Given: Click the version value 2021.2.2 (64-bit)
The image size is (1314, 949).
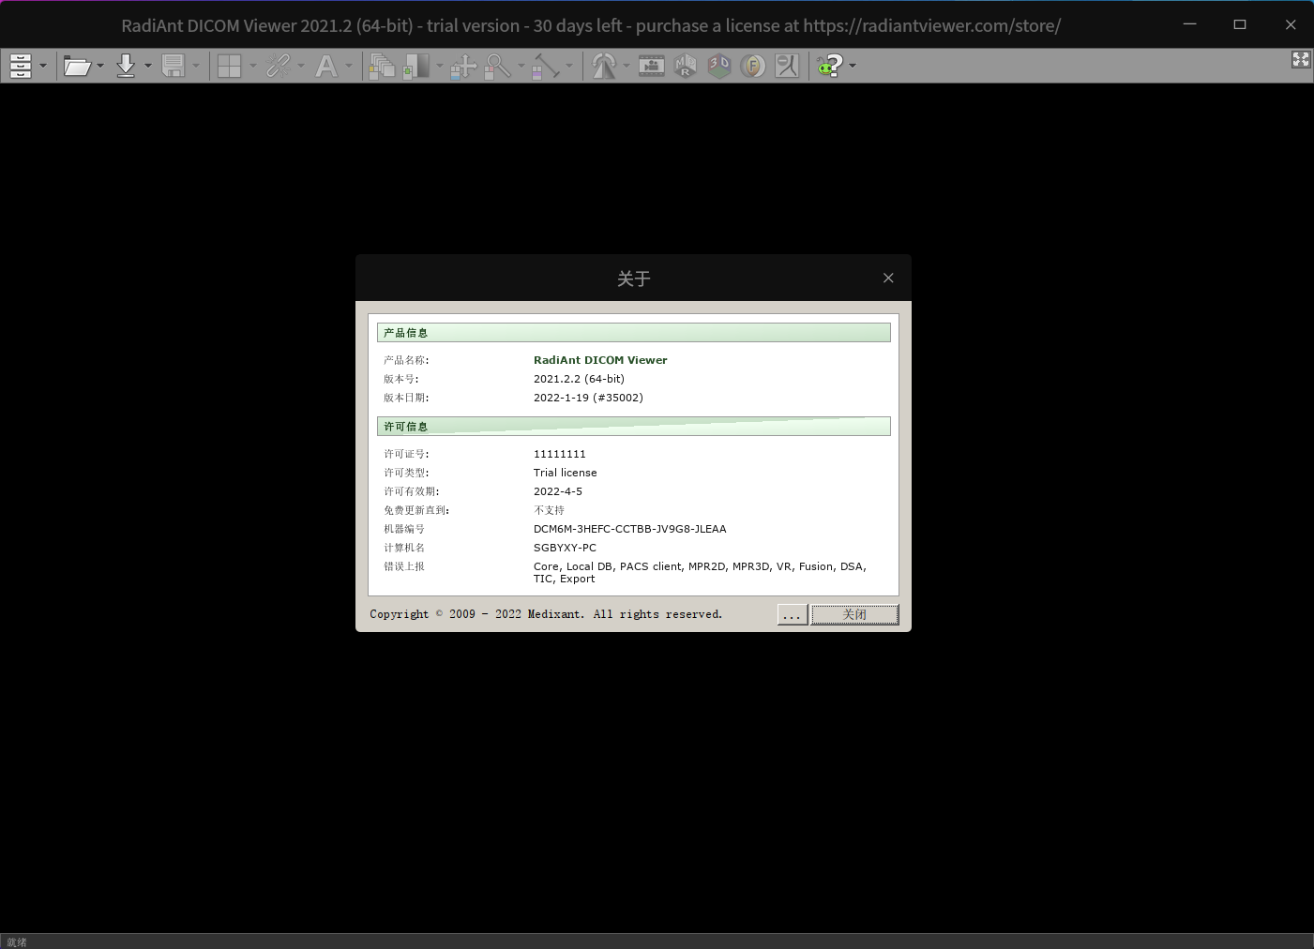Looking at the screenshot, I should point(579,379).
